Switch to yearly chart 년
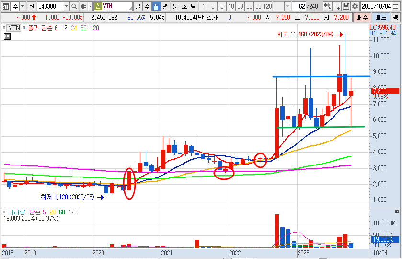 (x=165, y=6)
